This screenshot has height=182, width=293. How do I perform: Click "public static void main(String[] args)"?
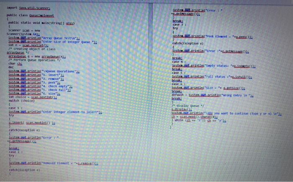pyautogui.click(x=41, y=23)
